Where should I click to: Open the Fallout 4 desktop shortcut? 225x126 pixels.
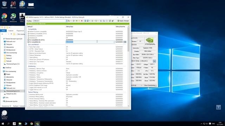[x=22, y=5]
